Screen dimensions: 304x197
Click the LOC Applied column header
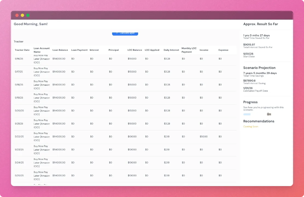152,50
